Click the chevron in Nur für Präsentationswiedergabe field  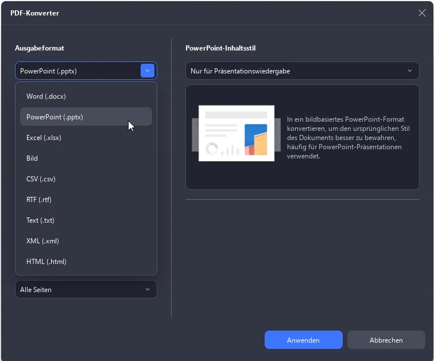(410, 71)
